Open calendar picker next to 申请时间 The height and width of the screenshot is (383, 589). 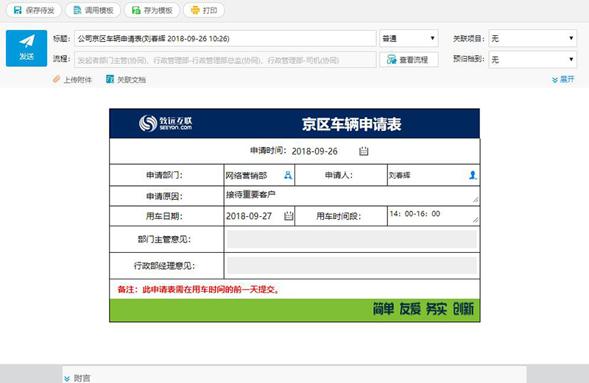364,151
